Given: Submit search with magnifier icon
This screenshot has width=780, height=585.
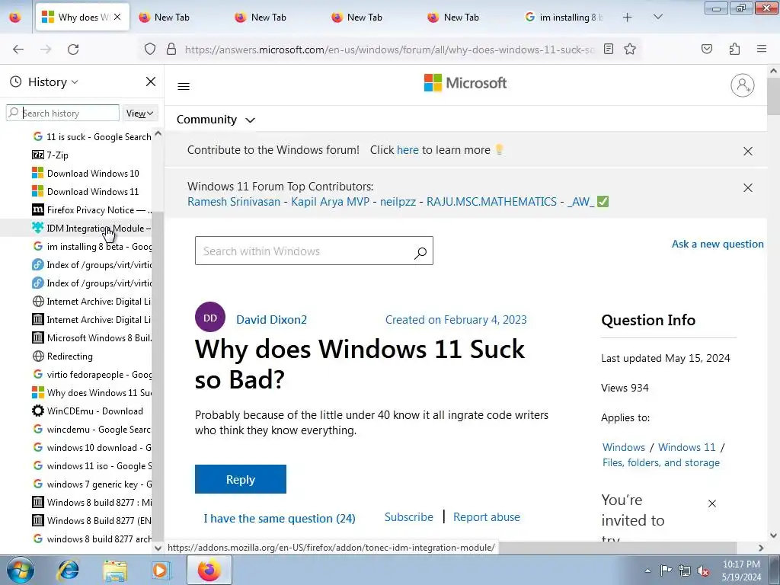Looking at the screenshot, I should pyautogui.click(x=420, y=253).
